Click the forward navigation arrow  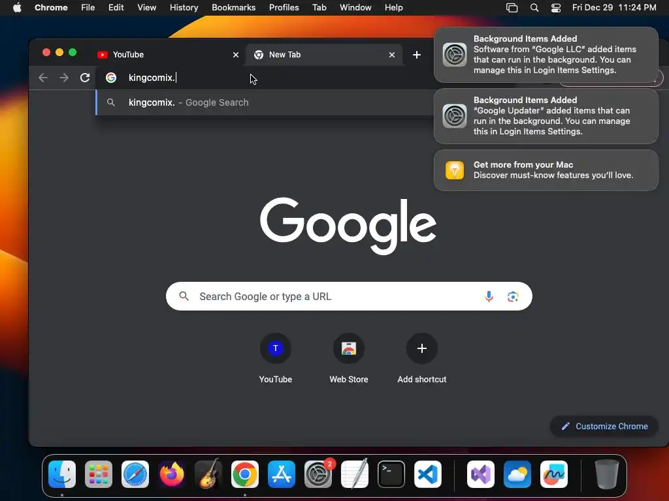pyautogui.click(x=64, y=78)
